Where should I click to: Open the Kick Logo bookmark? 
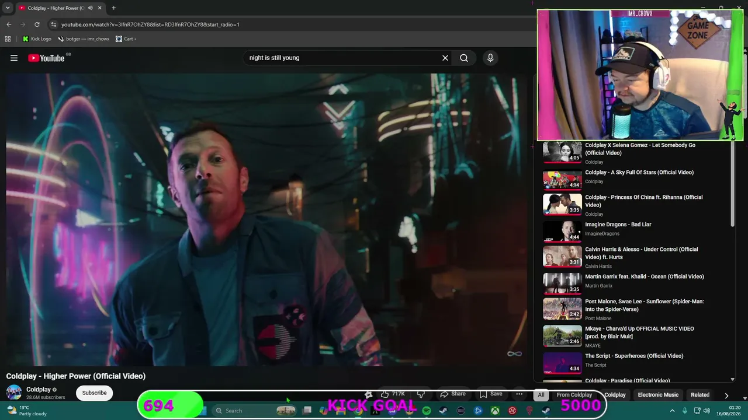(x=37, y=39)
